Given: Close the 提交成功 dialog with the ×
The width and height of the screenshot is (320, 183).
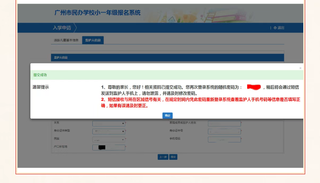Looking at the screenshot, I should (300, 68).
